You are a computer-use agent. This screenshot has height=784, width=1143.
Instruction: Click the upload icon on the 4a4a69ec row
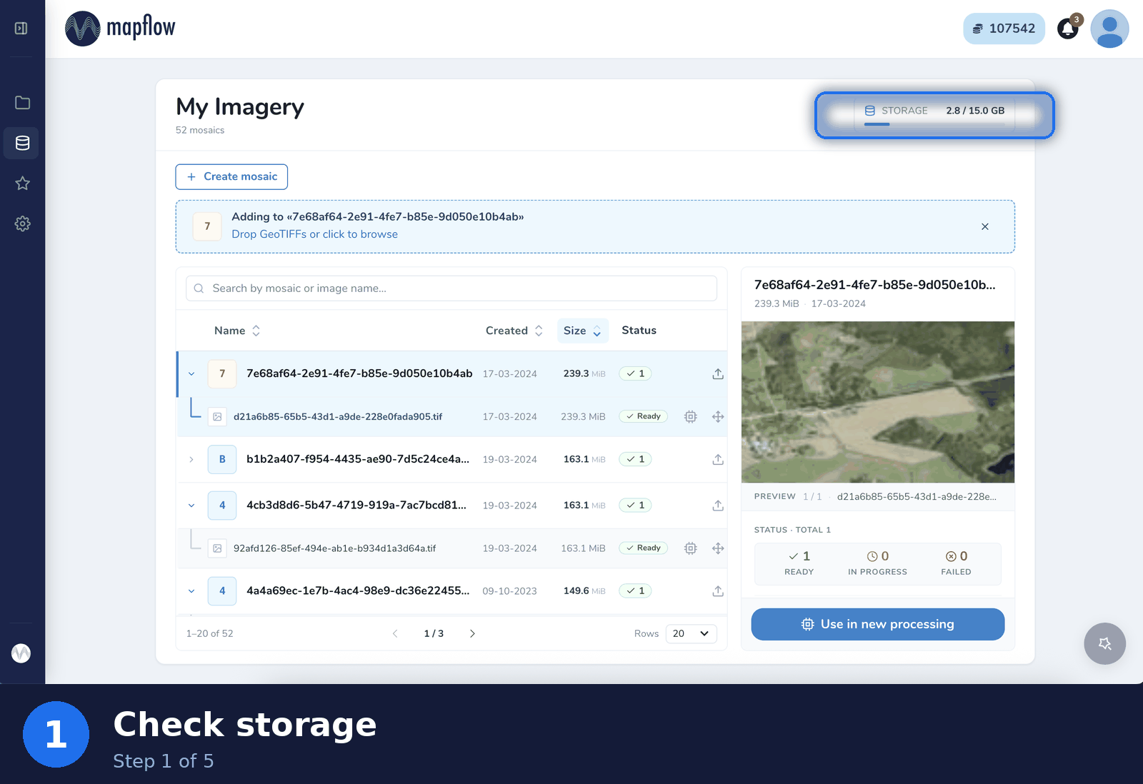(x=718, y=591)
